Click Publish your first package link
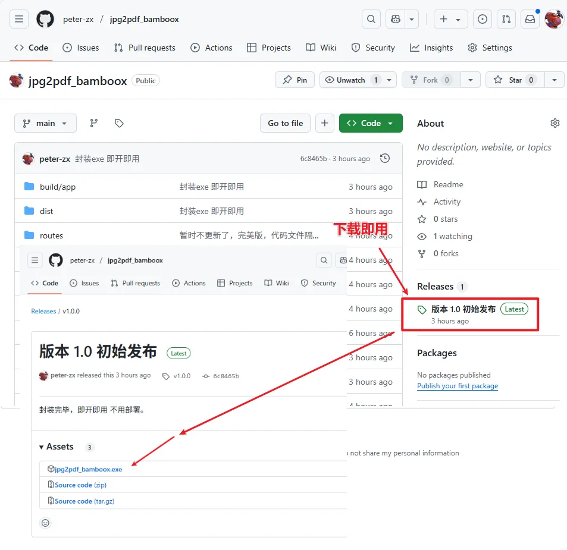567x550 pixels. [x=458, y=385]
